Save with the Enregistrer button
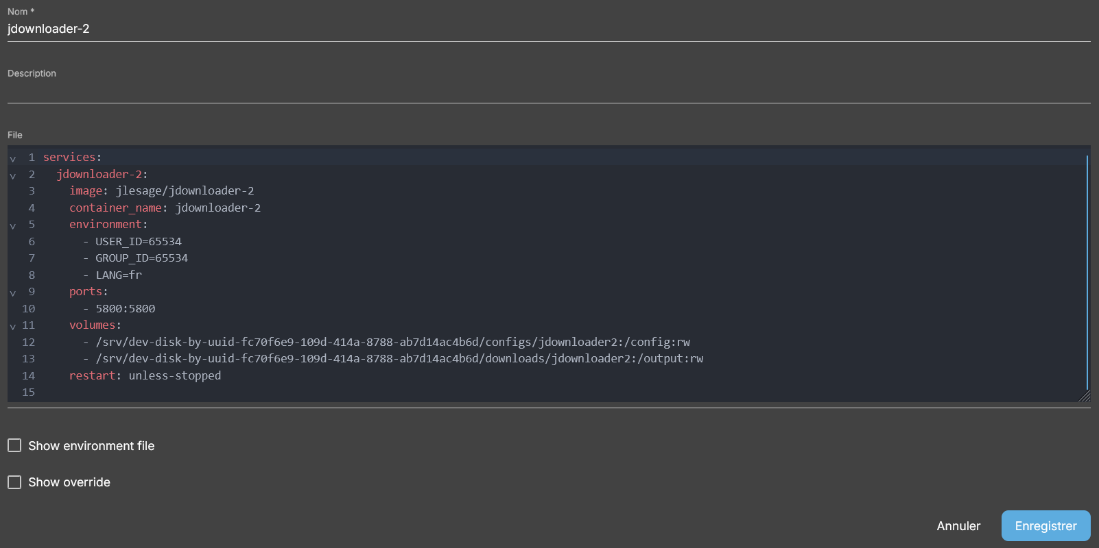The image size is (1099, 548). pos(1045,526)
